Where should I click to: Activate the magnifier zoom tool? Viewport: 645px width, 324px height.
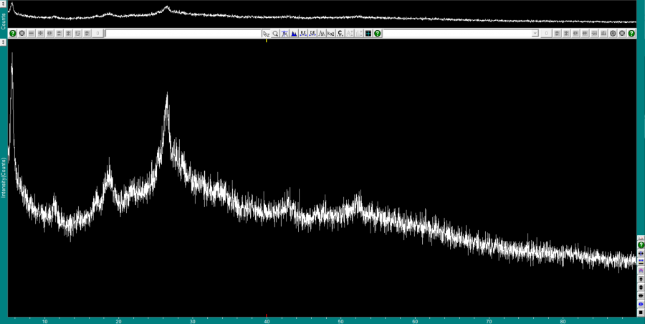275,34
